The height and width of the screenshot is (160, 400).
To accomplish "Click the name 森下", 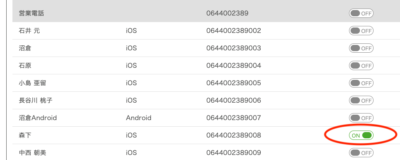I will click(25, 135).
